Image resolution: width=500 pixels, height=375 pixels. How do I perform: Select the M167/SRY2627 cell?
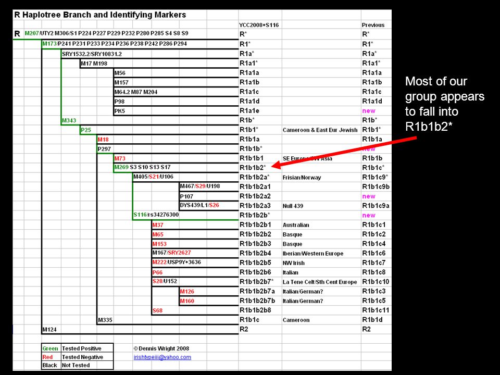[x=171, y=253]
